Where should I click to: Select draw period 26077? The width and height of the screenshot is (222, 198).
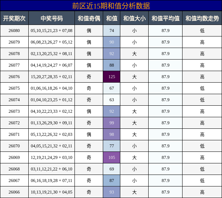click(14, 65)
